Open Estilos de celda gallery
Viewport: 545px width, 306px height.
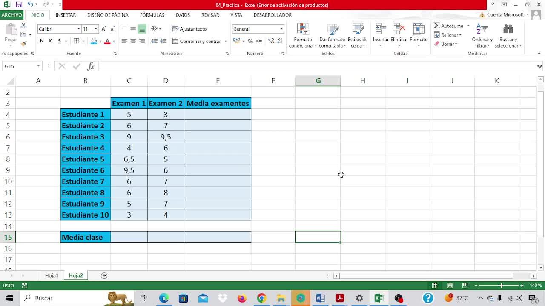point(358,36)
